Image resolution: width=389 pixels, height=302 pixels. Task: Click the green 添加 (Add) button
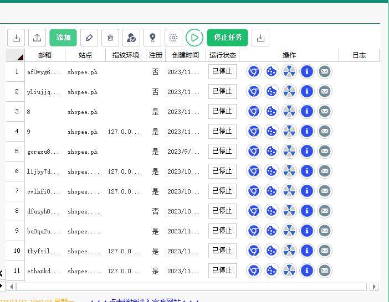63,38
